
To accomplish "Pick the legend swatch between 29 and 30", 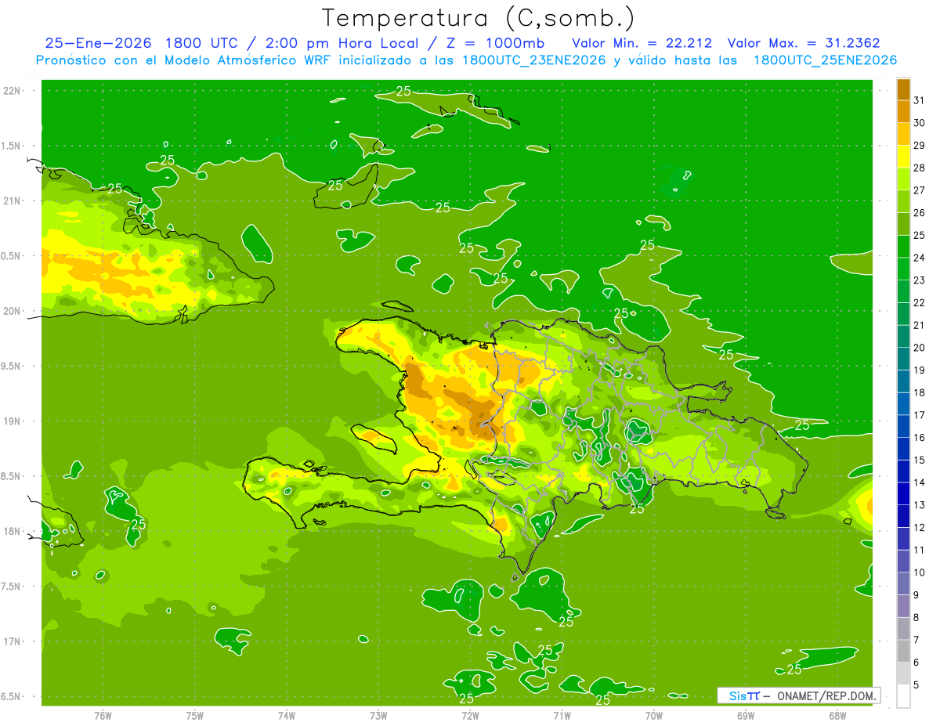I will tap(903, 134).
